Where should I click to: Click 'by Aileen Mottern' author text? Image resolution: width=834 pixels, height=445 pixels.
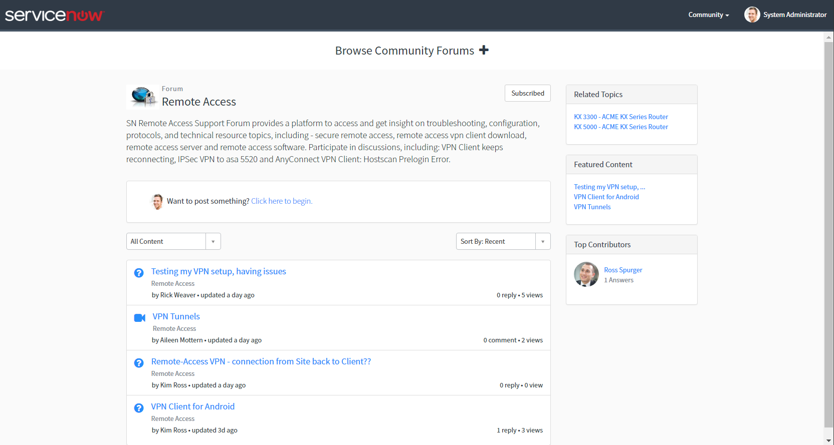pyautogui.click(x=177, y=340)
